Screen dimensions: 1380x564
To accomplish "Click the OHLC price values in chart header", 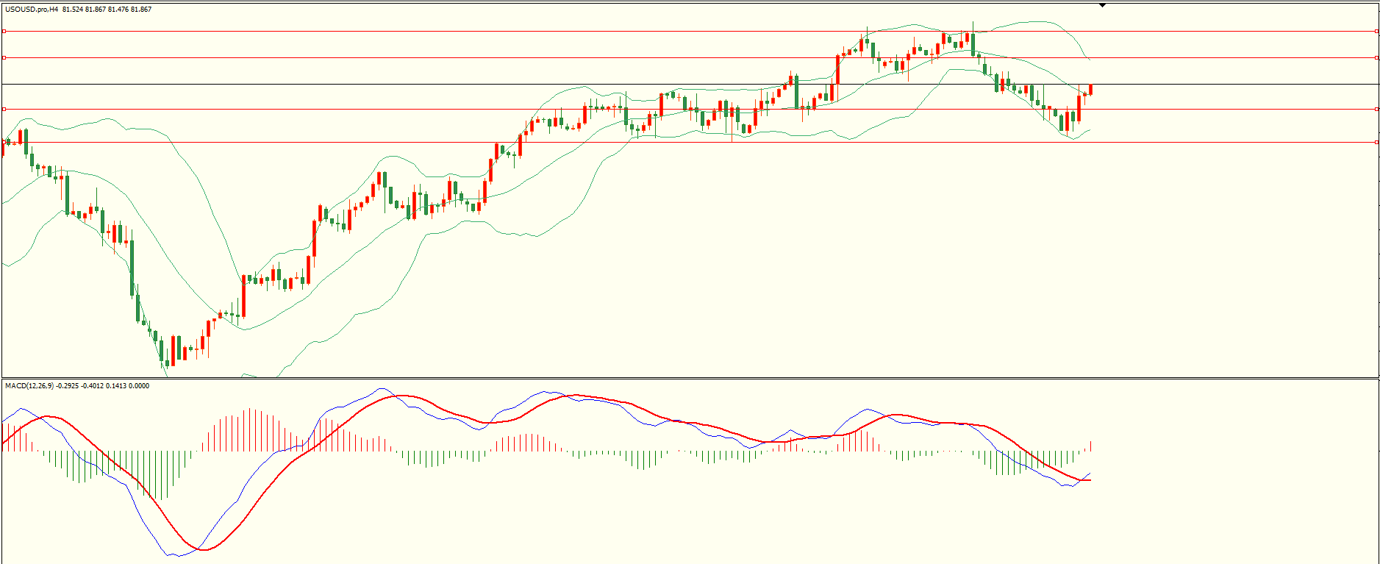I will point(107,10).
